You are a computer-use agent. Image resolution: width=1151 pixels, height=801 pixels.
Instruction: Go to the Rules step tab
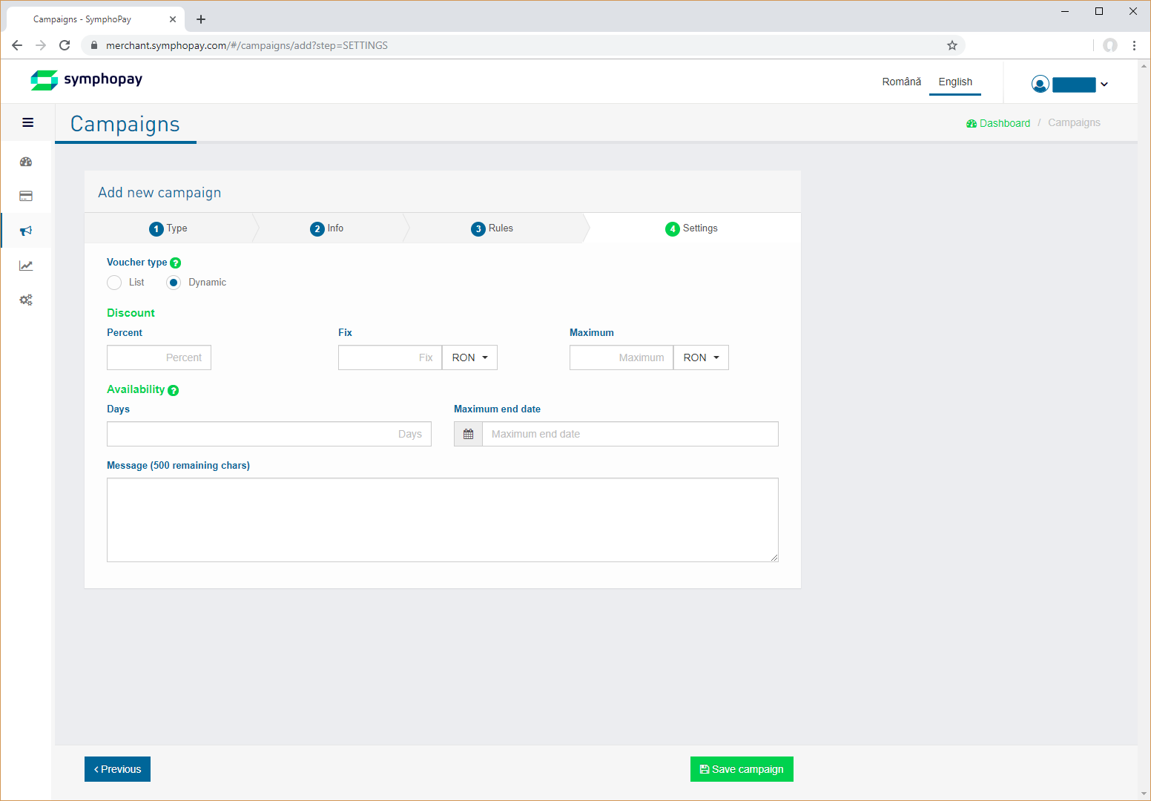pyautogui.click(x=492, y=228)
